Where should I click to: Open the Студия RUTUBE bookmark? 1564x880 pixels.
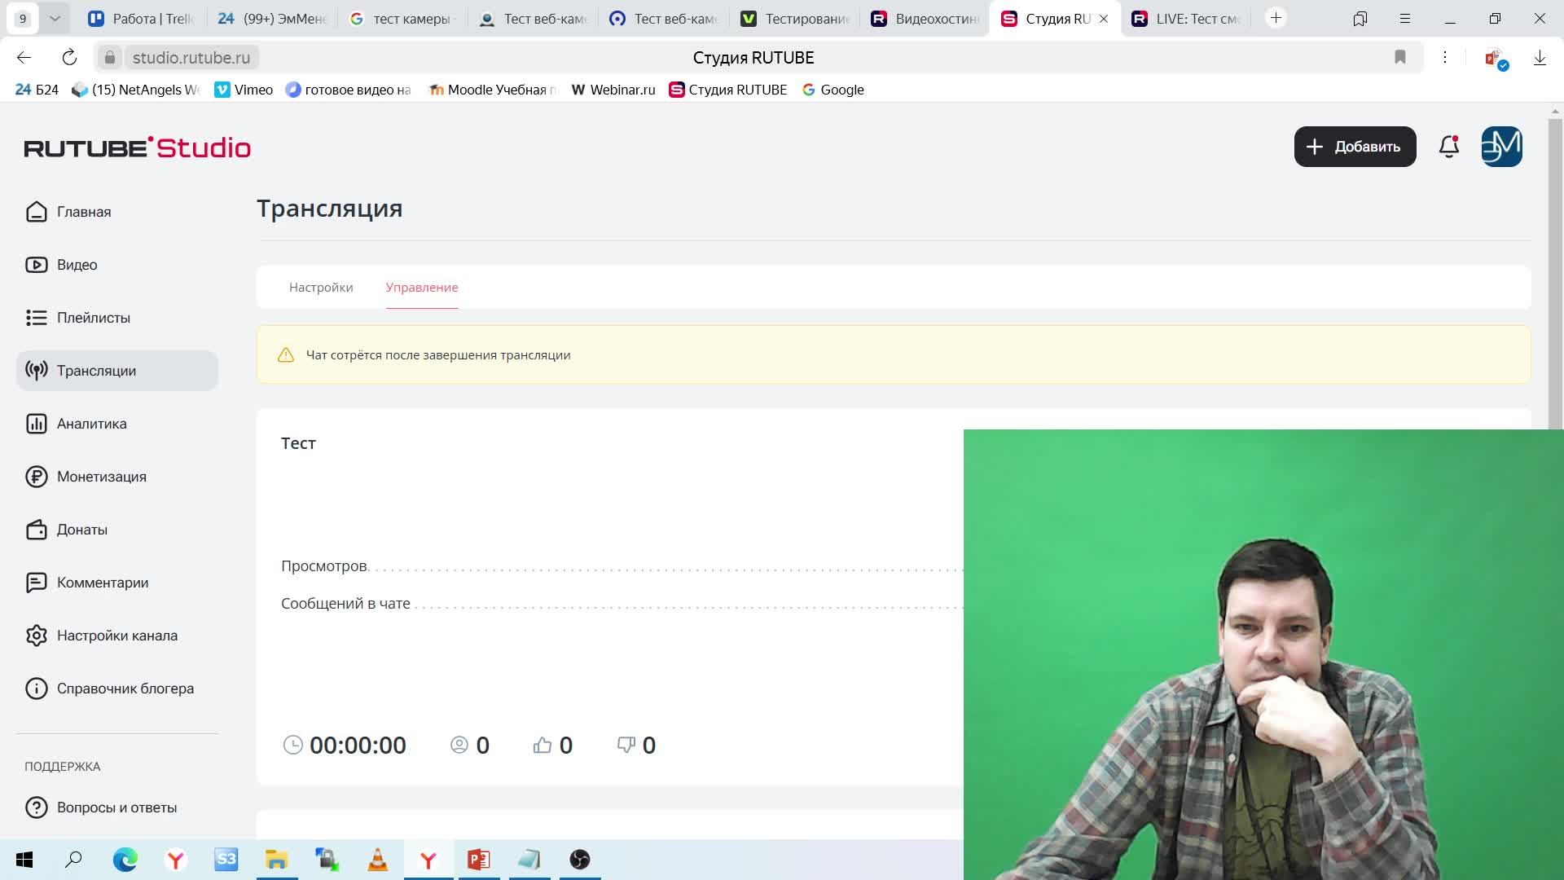(x=728, y=90)
